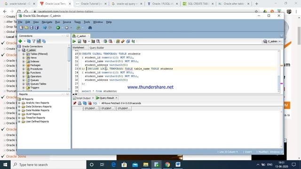301x169 pixels.
Task: Switch to the Script Output tab
Action: coord(83,98)
